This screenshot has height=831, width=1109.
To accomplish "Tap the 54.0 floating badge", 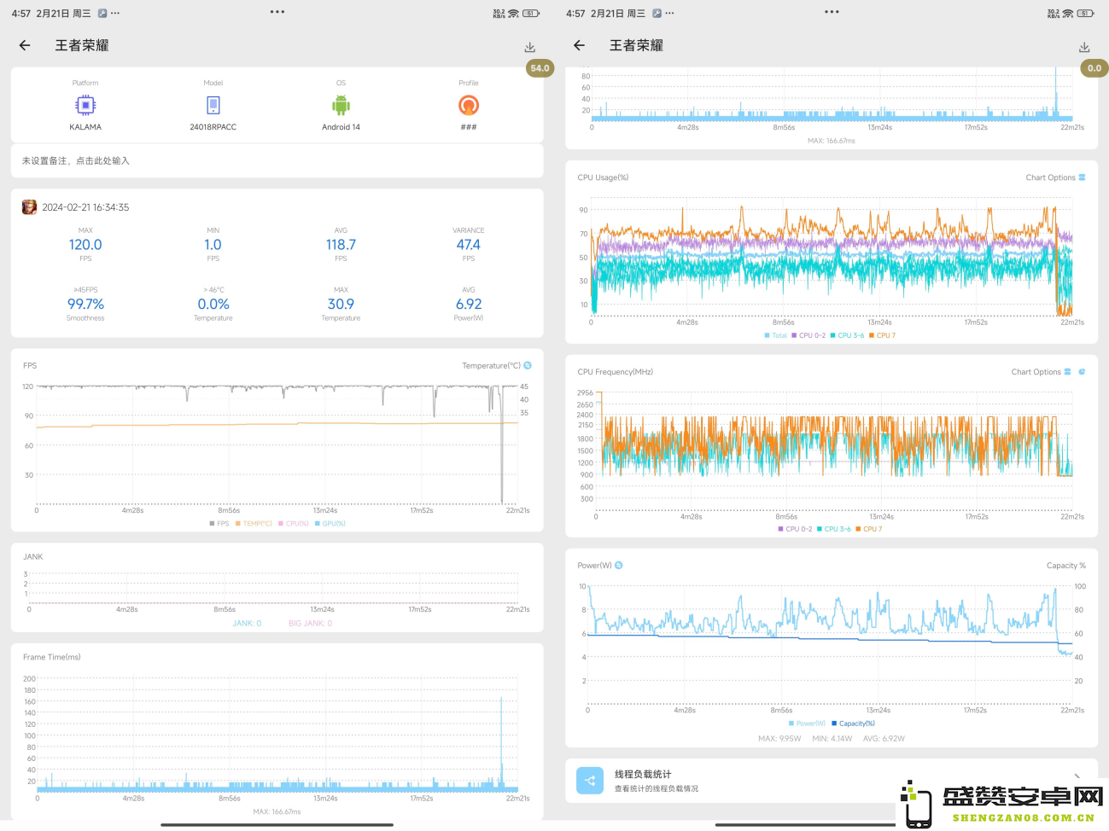I will (x=540, y=68).
